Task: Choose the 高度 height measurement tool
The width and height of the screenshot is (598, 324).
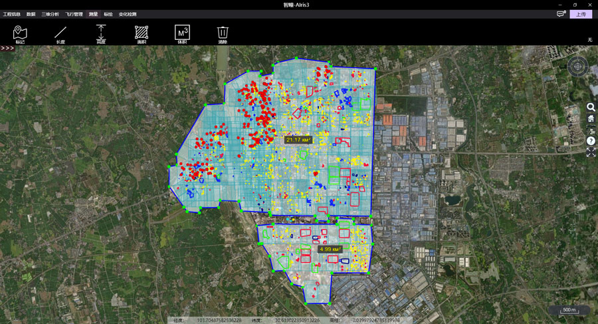Action: [x=101, y=33]
